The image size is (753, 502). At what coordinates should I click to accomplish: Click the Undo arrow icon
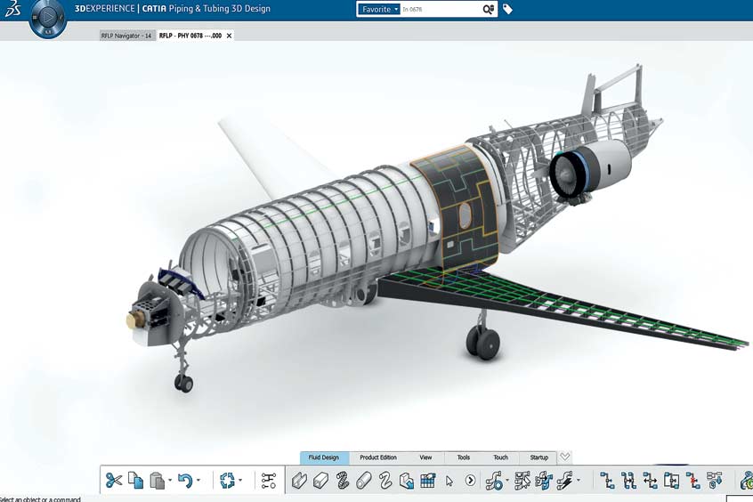pos(184,481)
